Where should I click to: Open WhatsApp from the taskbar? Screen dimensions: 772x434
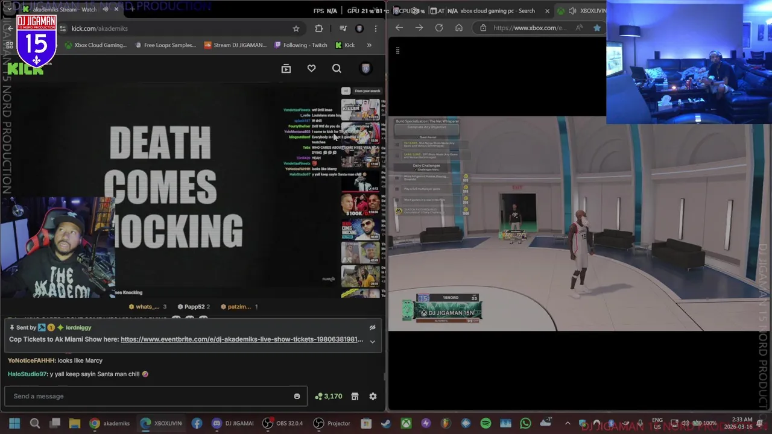pos(525,423)
